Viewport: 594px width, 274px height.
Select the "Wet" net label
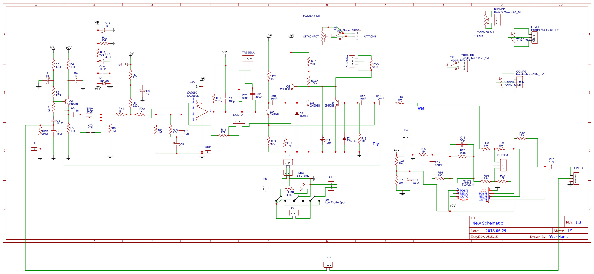(x=421, y=108)
